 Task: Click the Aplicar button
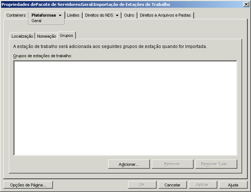(x=203, y=185)
